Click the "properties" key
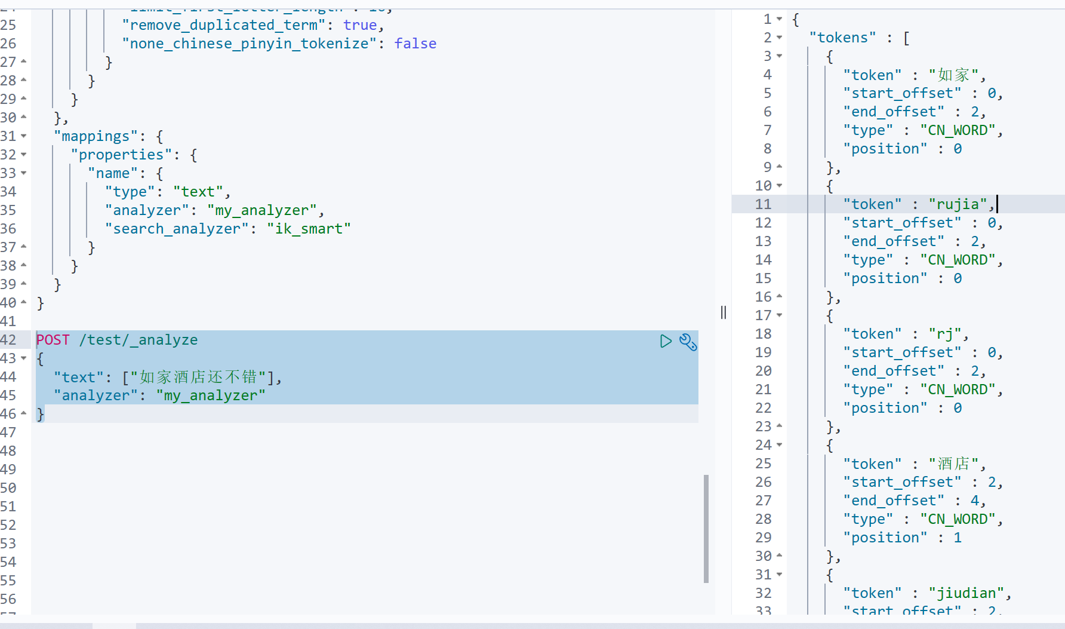 [122, 155]
